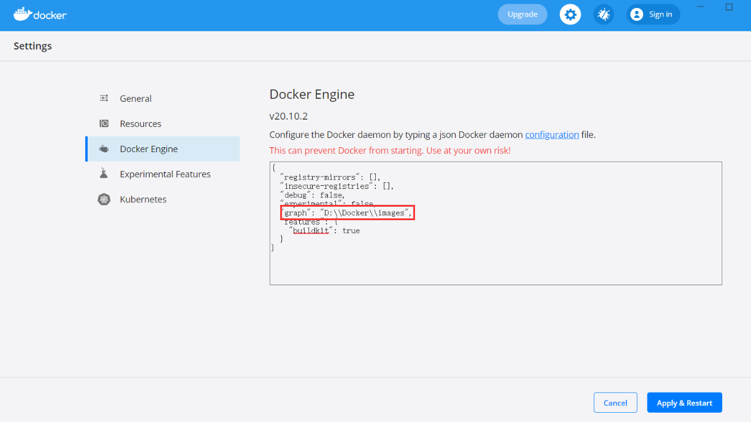Image resolution: width=751 pixels, height=422 pixels.
Task: Click the Settings page title
Action: 32,46
